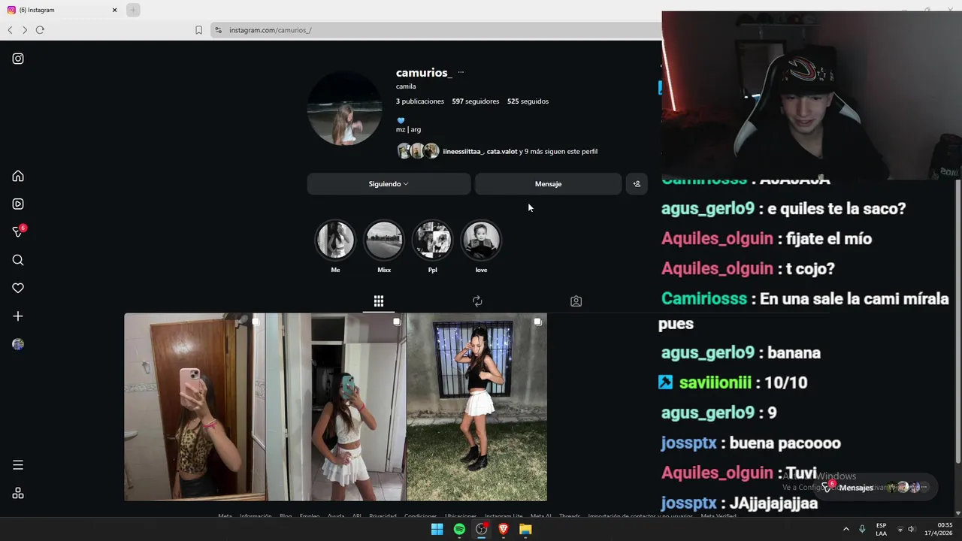Image resolution: width=962 pixels, height=541 pixels.
Task: Open the white outfit mirror selfie post
Action: 336,407
